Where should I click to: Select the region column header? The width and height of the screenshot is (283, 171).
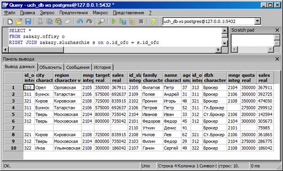[67, 78]
